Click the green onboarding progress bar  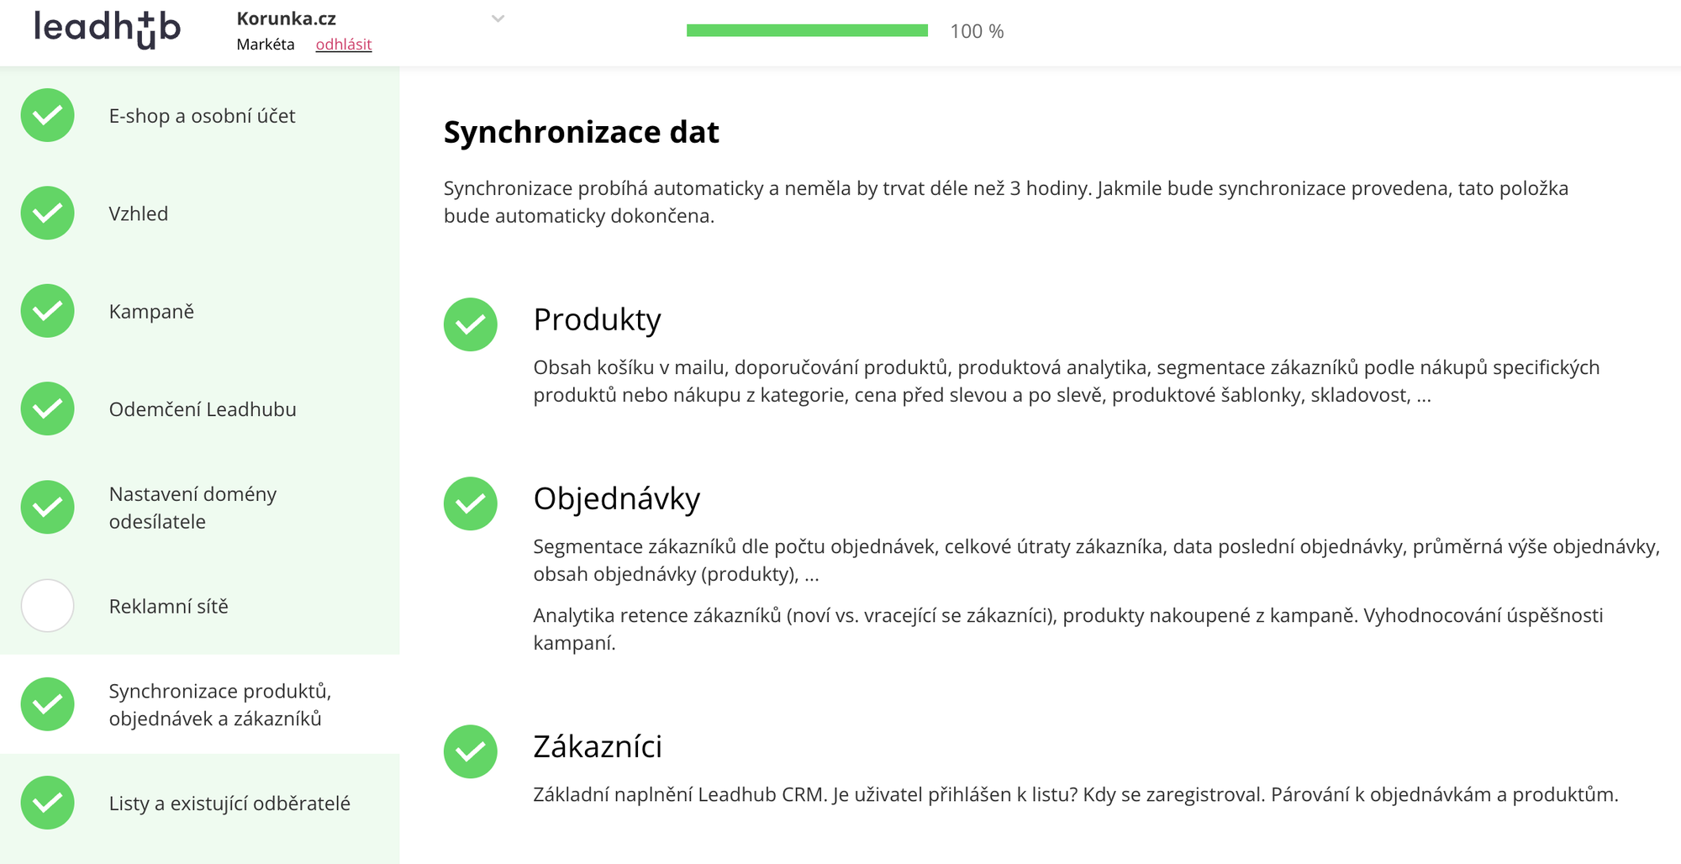click(807, 31)
